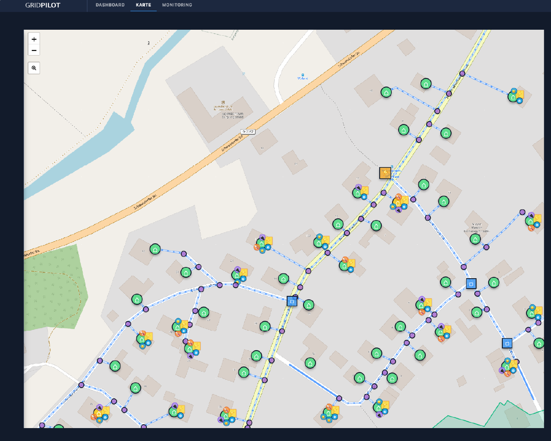The height and width of the screenshot is (441, 551).
Task: Click purple plug badge on house left of transformer
Action: tap(358, 187)
